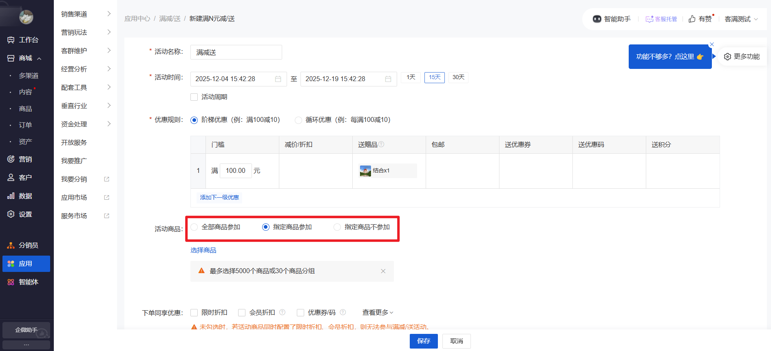The image size is (771, 351).
Task: Click the 选择商品 link
Action: pos(203,250)
